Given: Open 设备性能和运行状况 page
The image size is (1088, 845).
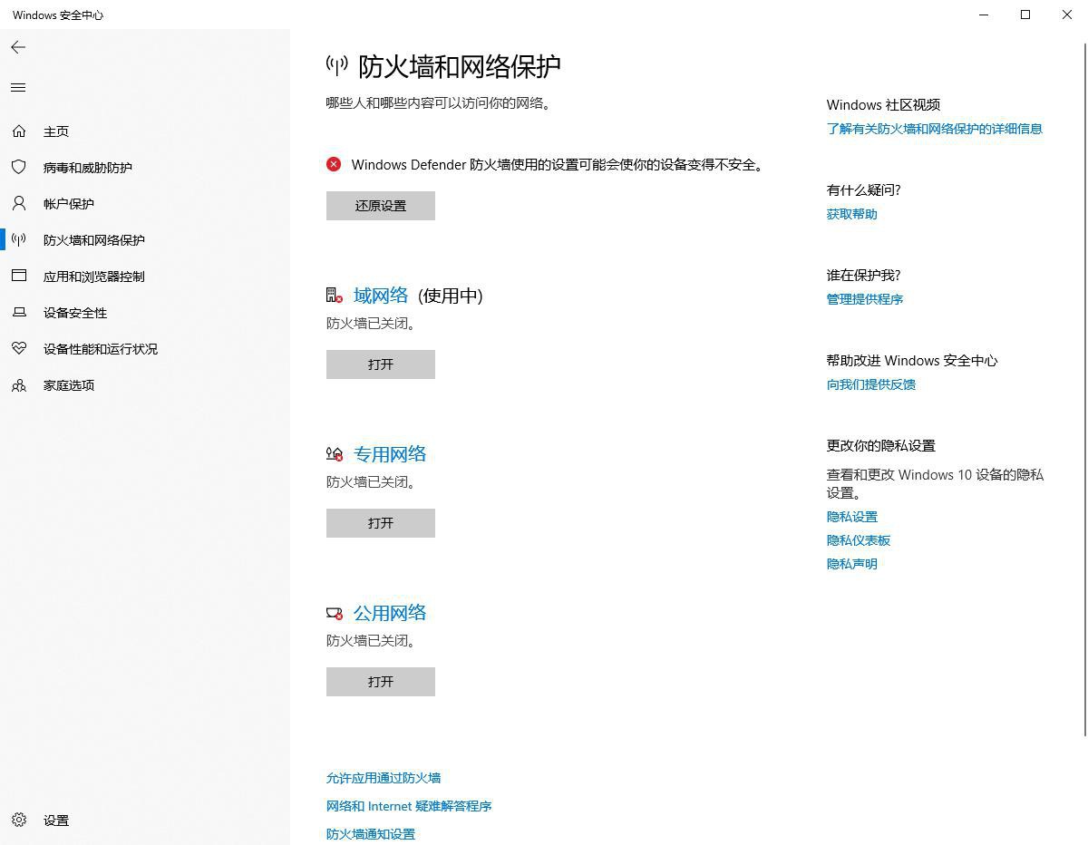Looking at the screenshot, I should tap(101, 349).
